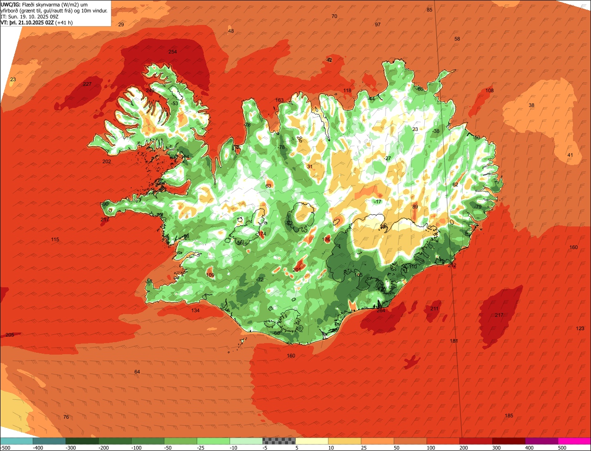Screen dimensions: 591x451
Task: Select the value -17 on the map
Action: tap(378, 202)
